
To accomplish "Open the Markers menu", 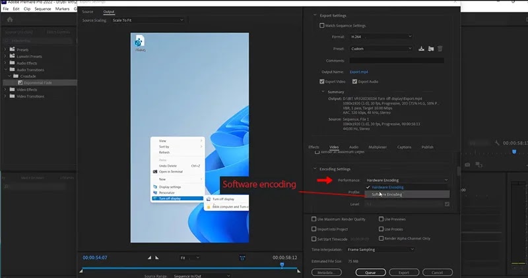I will [62, 9].
